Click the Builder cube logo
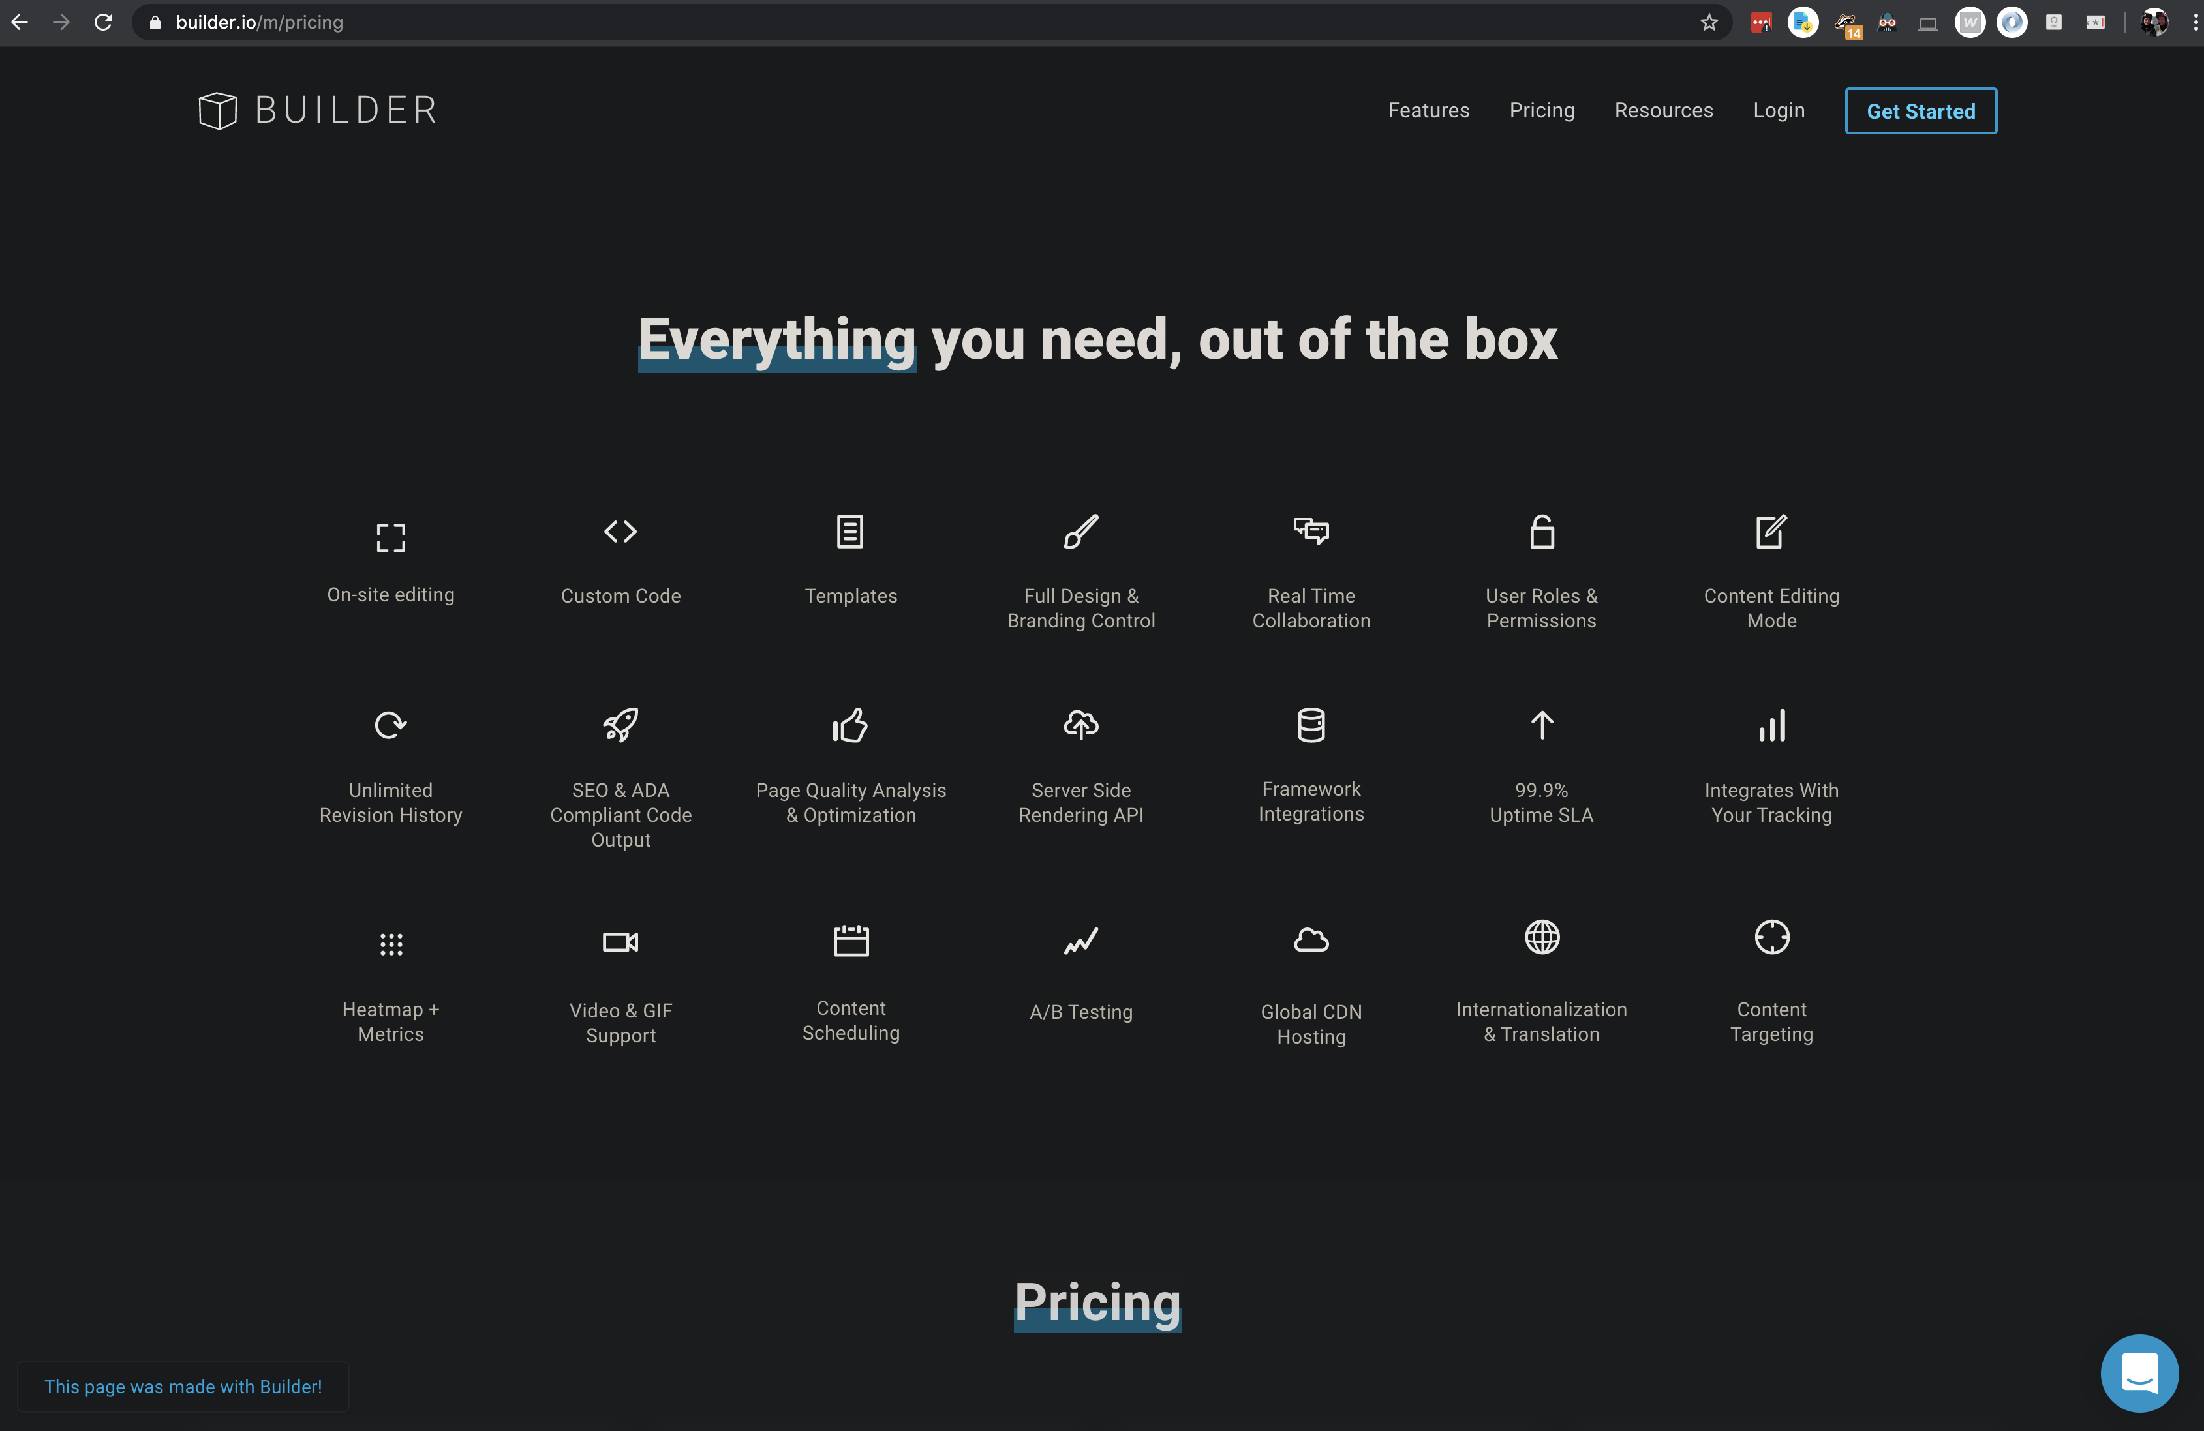2204x1431 pixels. [218, 111]
